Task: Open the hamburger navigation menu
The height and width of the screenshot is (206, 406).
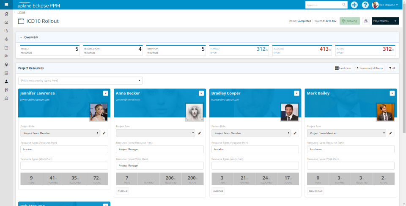Action: 6,4
